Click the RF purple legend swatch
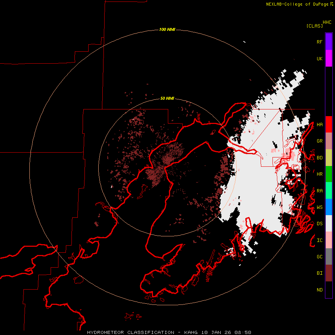Screen dimensions: 335x335 (329, 42)
